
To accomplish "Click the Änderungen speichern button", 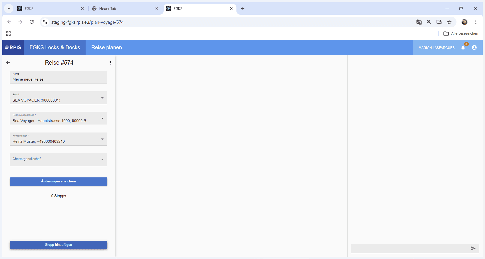I will click(x=59, y=181).
